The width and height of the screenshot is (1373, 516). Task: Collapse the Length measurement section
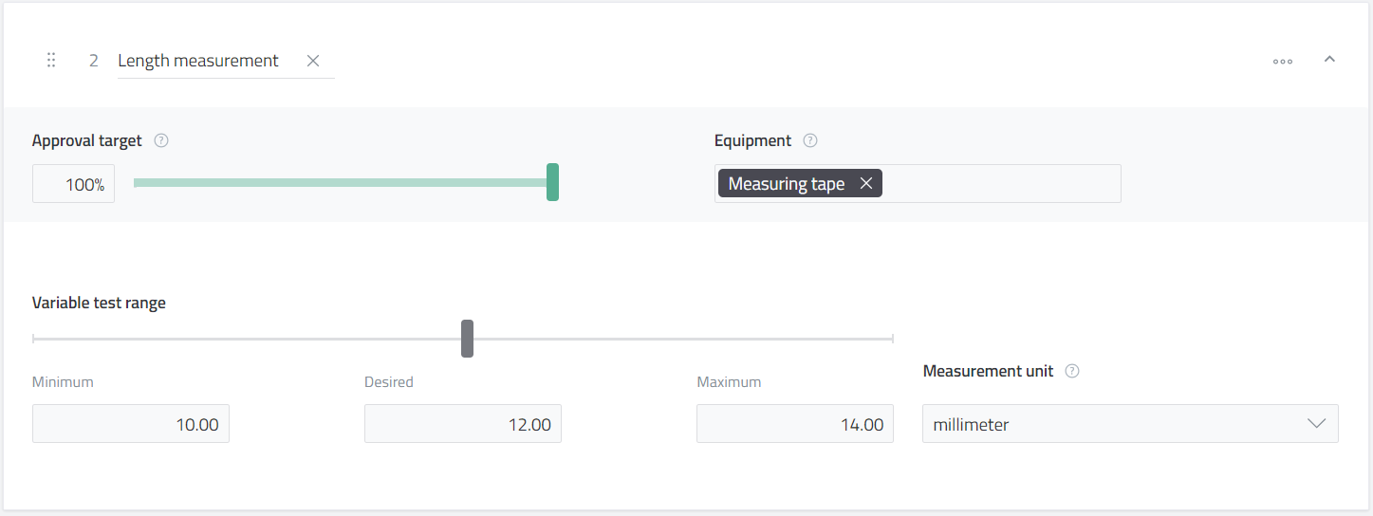(1329, 60)
